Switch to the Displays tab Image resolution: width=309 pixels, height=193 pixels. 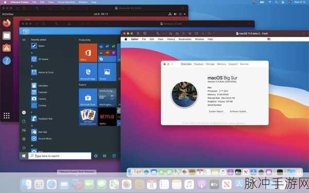pos(198,64)
